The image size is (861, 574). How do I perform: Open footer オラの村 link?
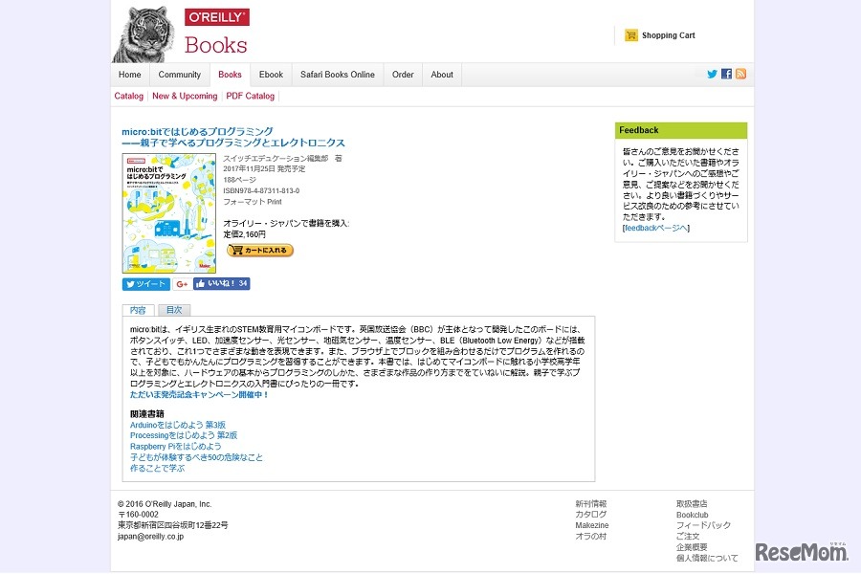[591, 537]
